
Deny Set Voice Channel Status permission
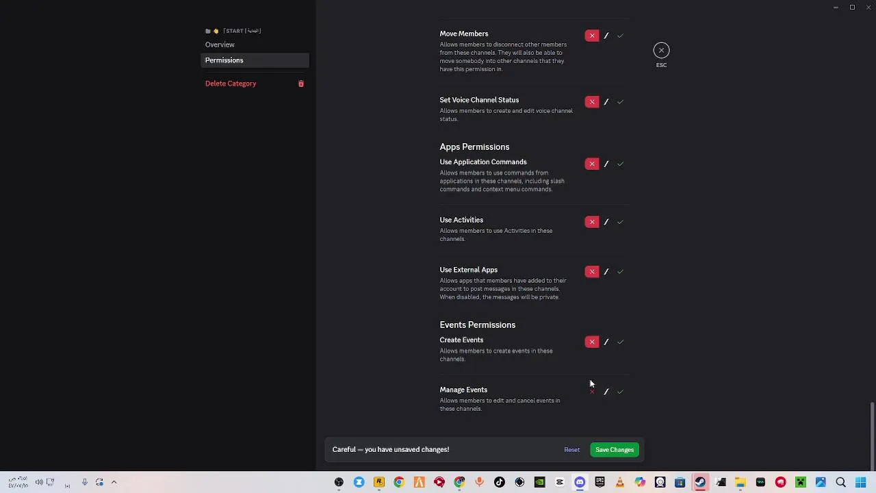tap(592, 102)
